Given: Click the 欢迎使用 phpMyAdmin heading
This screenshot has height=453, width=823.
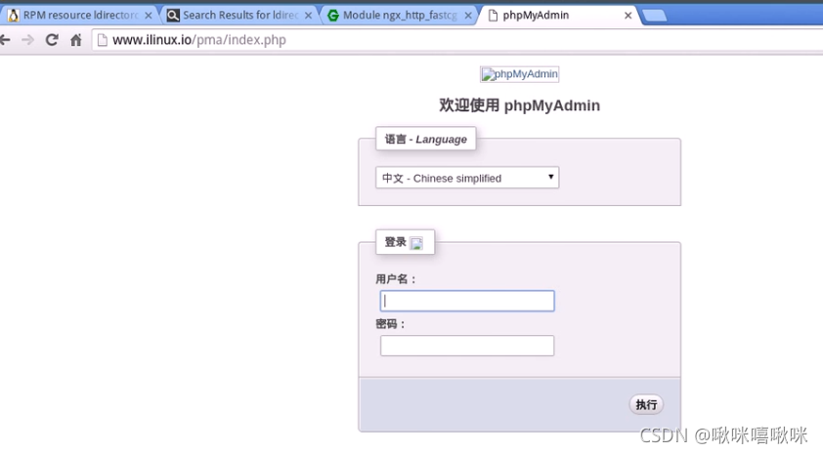Looking at the screenshot, I should pyautogui.click(x=519, y=105).
